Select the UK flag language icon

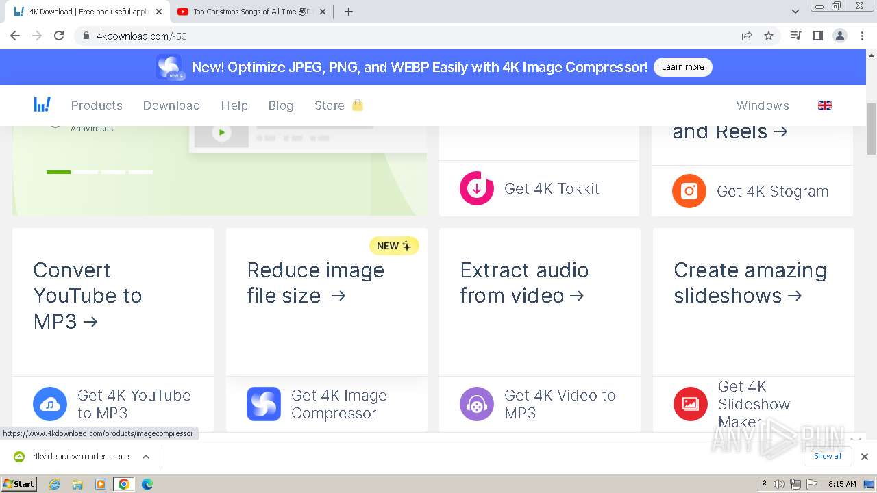(825, 105)
